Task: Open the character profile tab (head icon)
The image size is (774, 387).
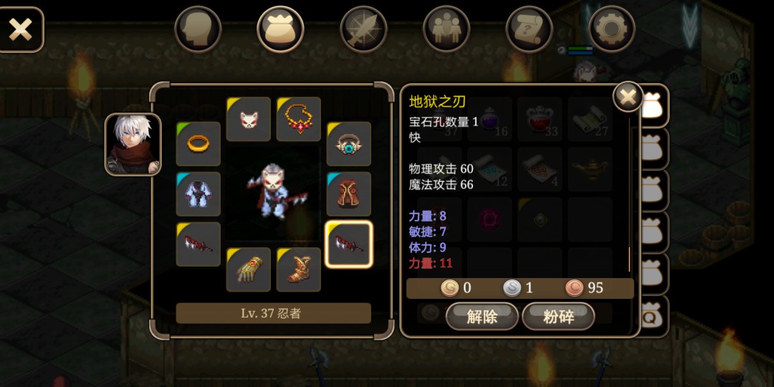Action: 198,29
